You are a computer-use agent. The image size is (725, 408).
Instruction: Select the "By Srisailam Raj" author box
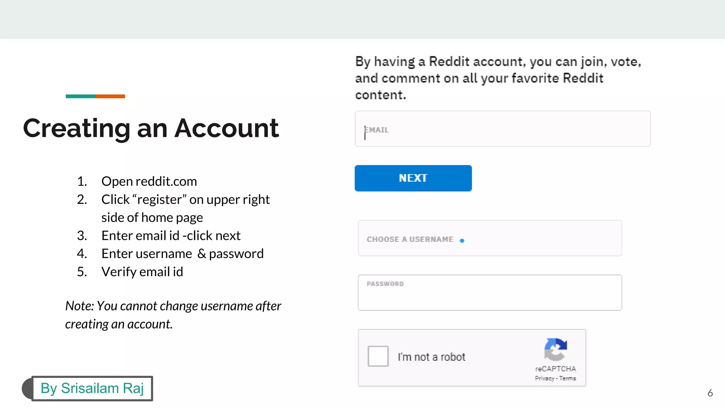(92, 389)
